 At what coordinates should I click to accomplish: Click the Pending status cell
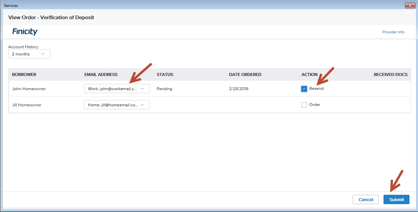pyautogui.click(x=164, y=89)
